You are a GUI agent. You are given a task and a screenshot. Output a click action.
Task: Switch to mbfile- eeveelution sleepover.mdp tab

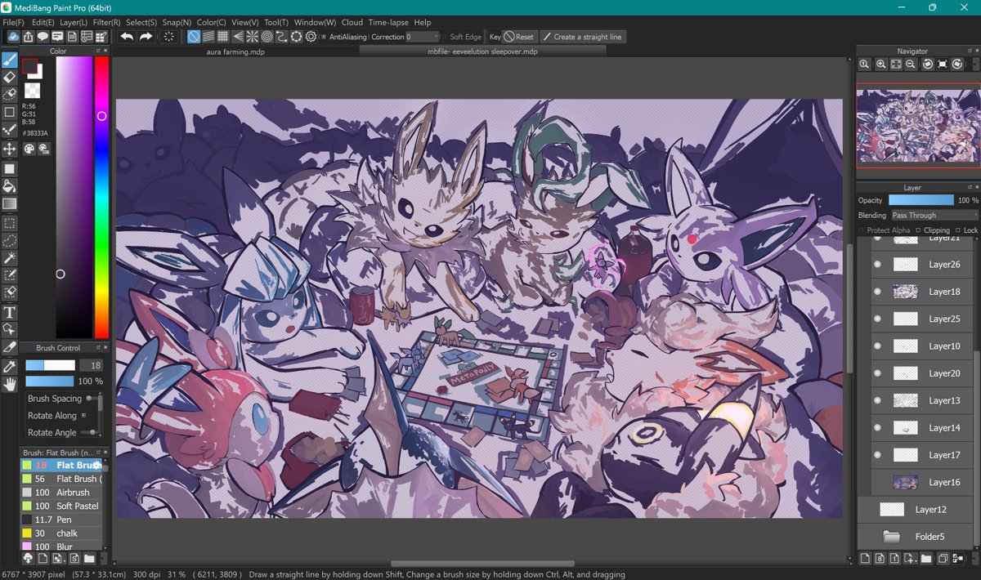[482, 51]
